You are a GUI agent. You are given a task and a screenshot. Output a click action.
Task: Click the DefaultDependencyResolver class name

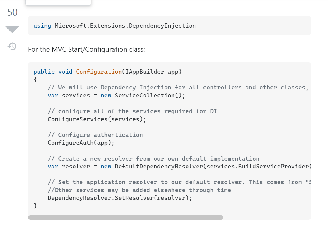pyautogui.click(x=159, y=166)
